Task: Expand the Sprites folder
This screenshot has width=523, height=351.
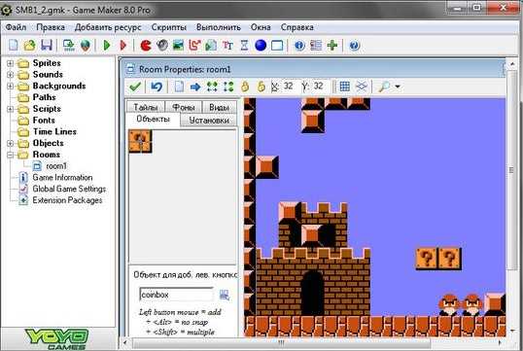Action: point(11,63)
